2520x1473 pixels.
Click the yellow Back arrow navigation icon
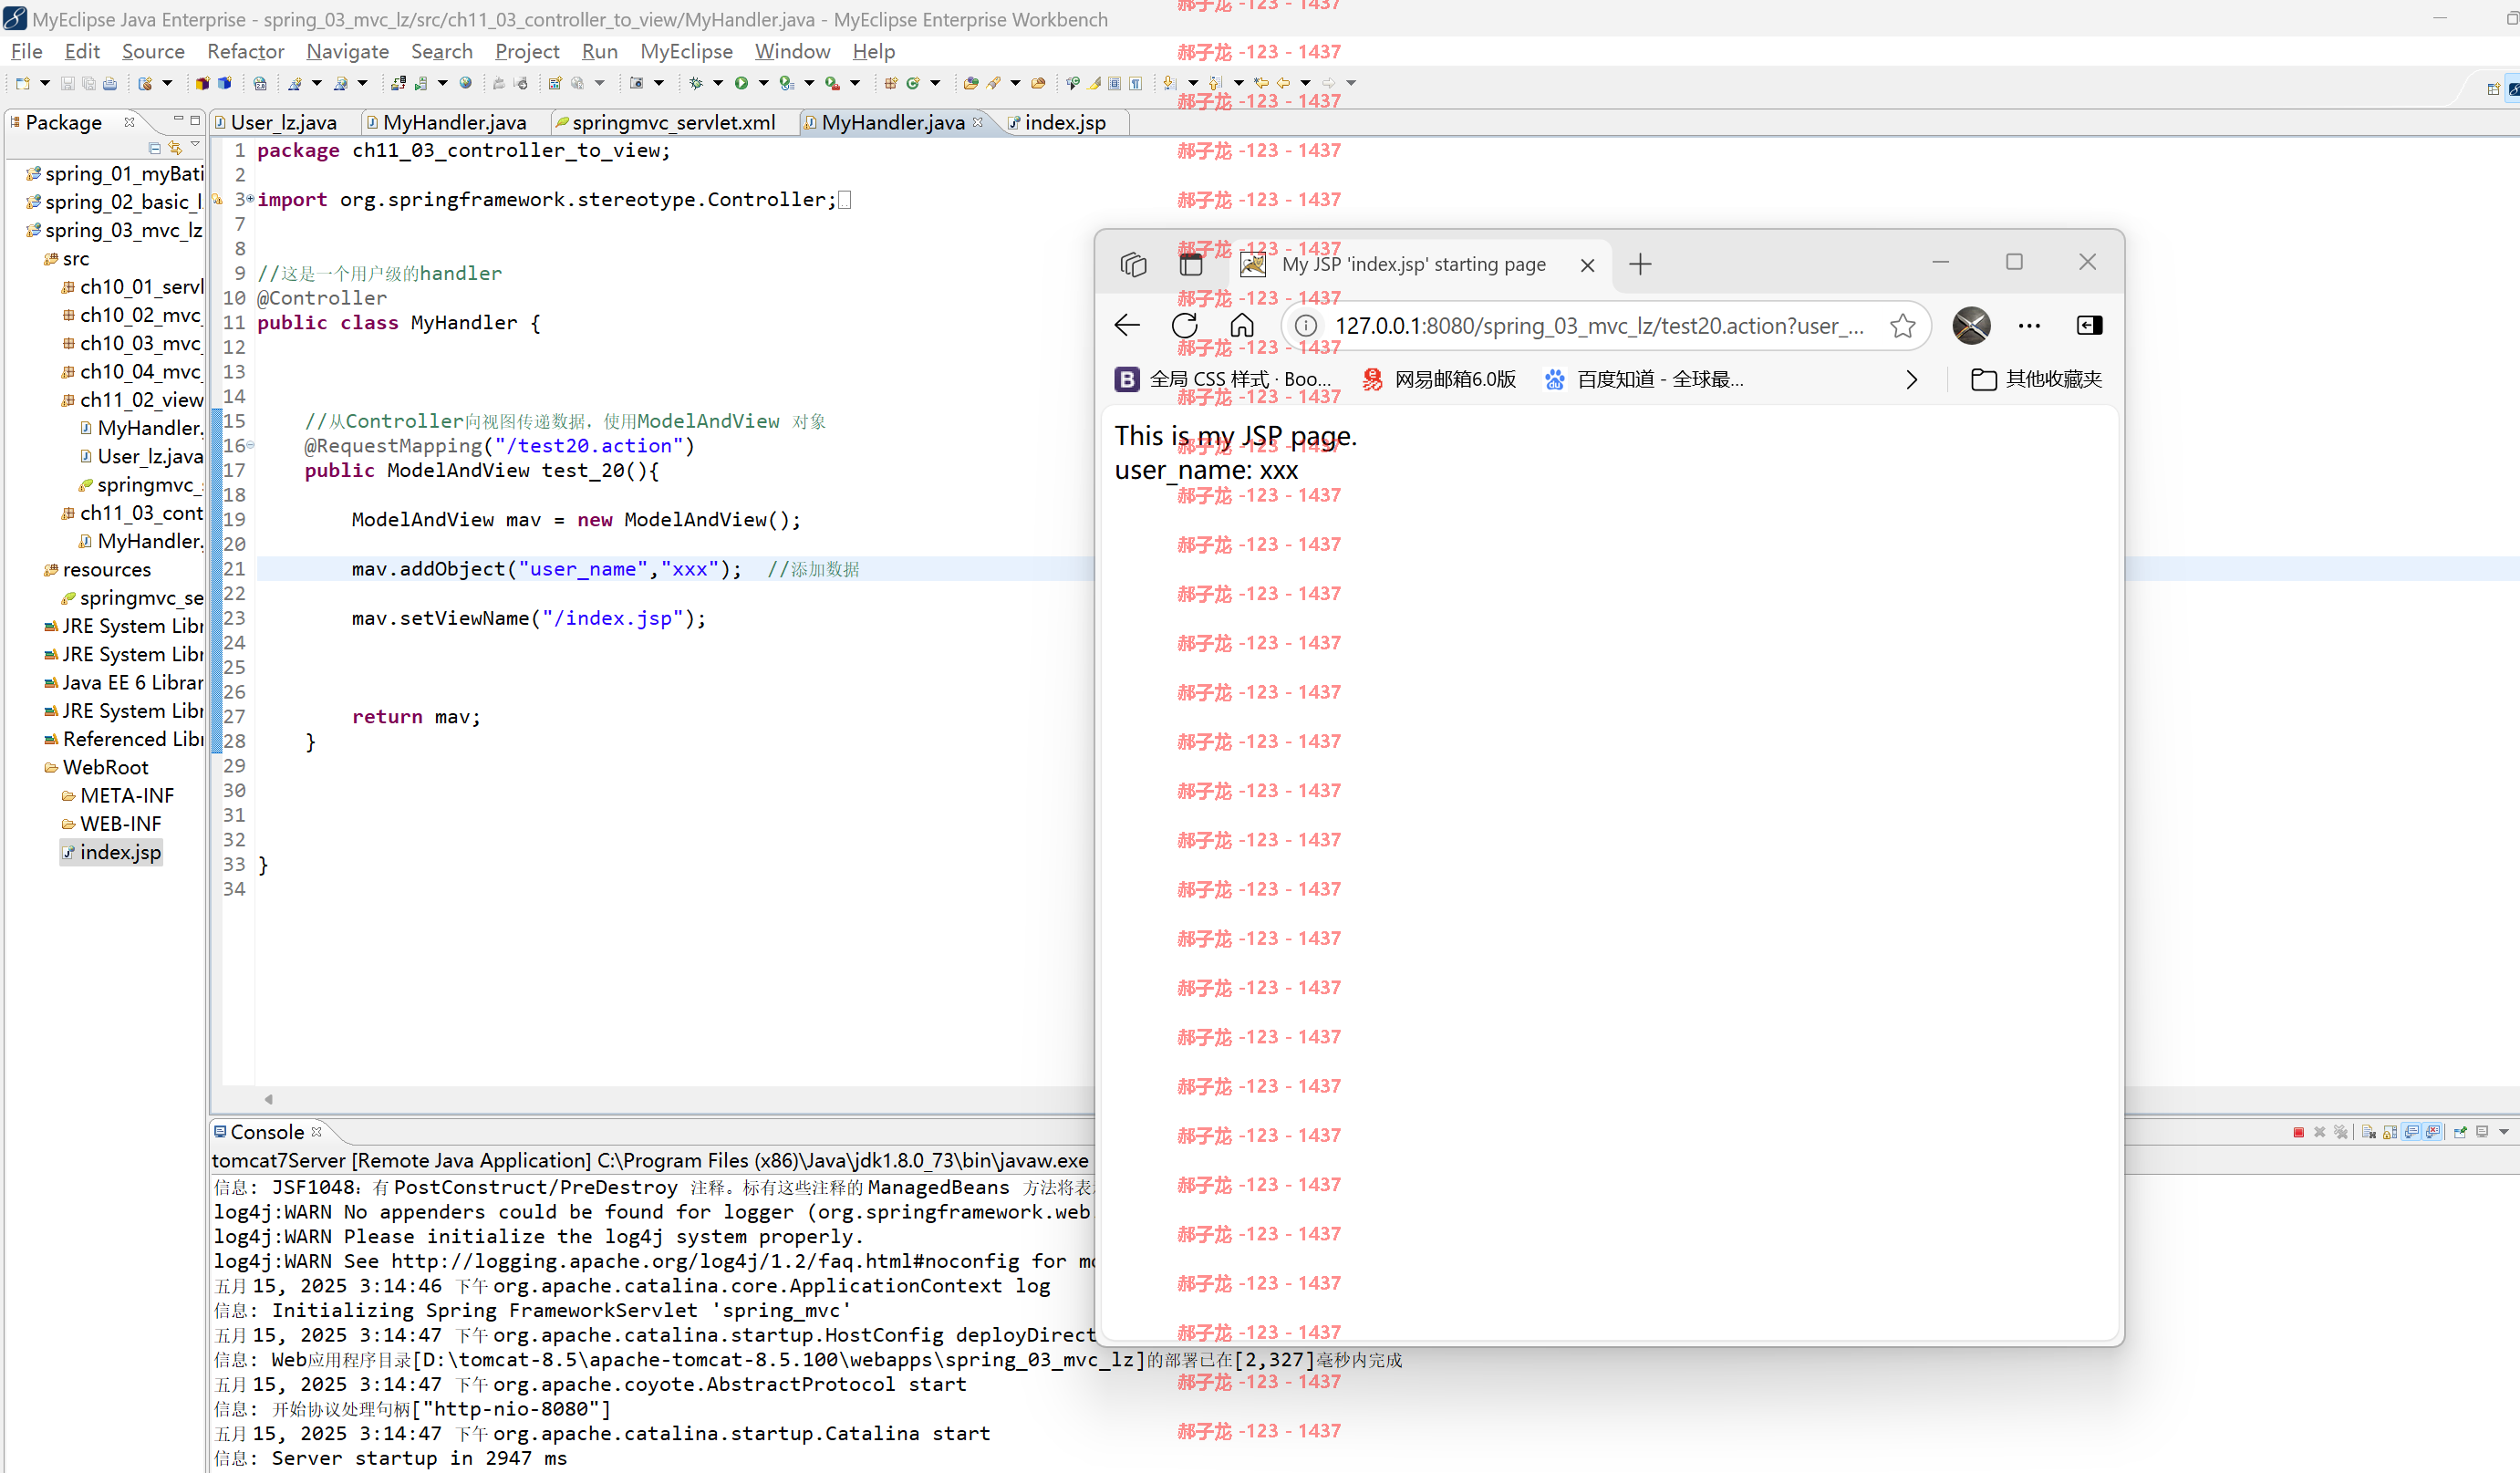1283,83
